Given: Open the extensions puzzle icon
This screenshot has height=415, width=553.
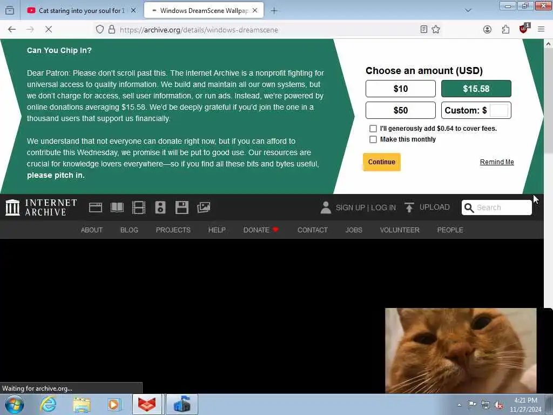Looking at the screenshot, I should [505, 30].
